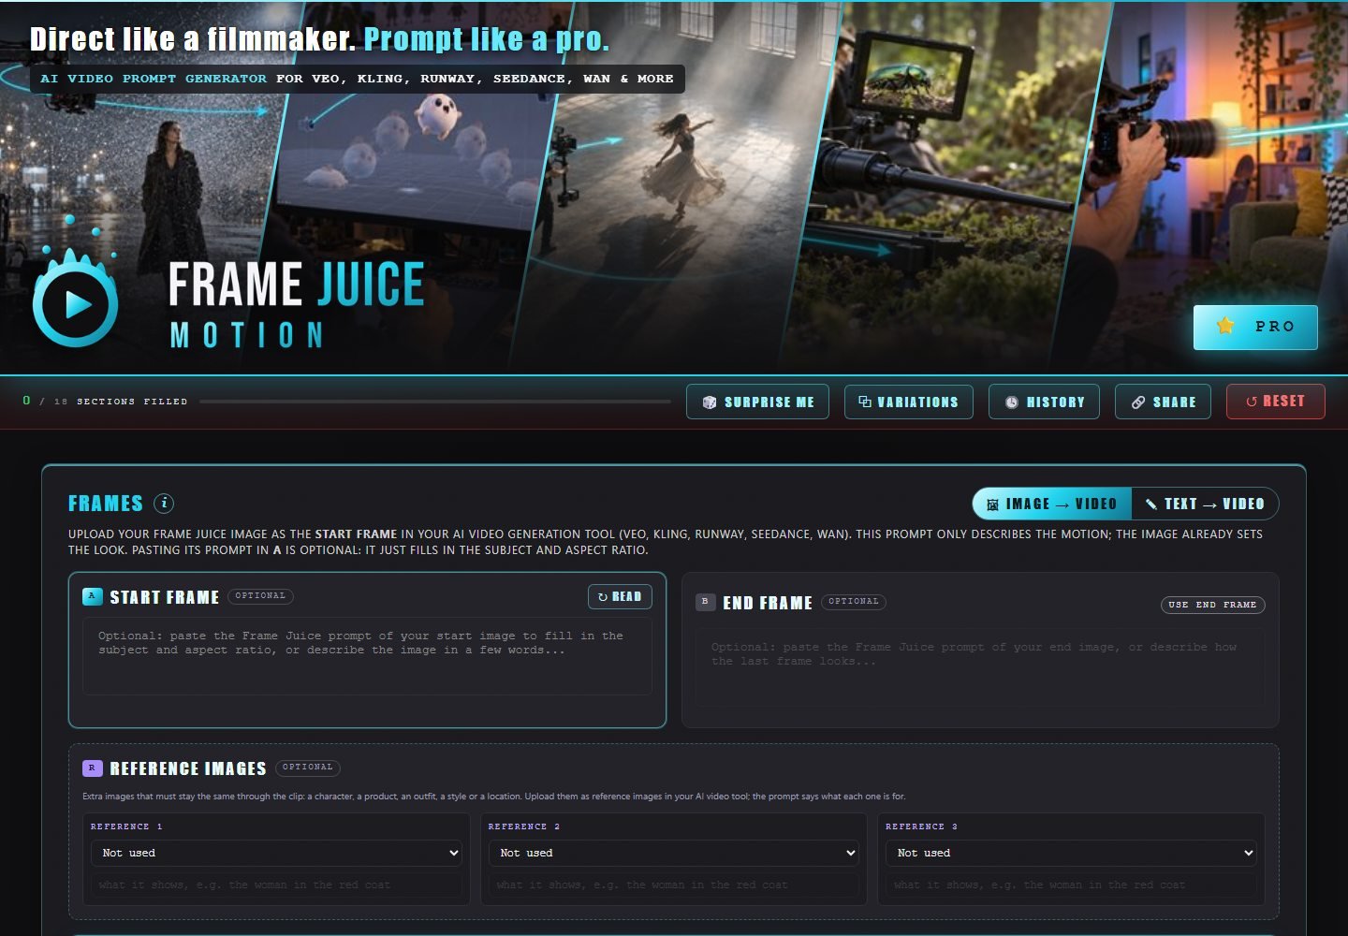Click the 'AI Video Prompt Generator' tagline
Viewport: 1348px width, 936px height.
(154, 79)
